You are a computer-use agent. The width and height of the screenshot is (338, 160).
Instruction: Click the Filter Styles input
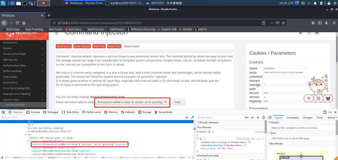(x=220, y=118)
